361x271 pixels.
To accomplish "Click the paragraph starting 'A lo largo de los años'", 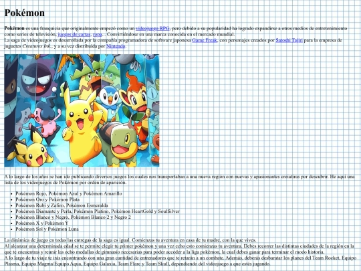I will [x=180, y=179].
